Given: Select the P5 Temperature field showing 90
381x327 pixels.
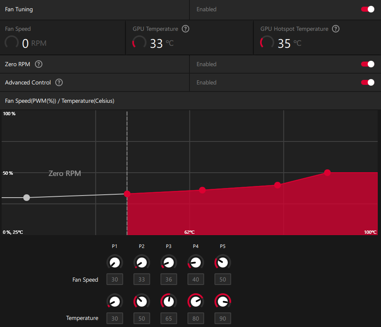Looking at the screenshot, I should tap(223, 319).
